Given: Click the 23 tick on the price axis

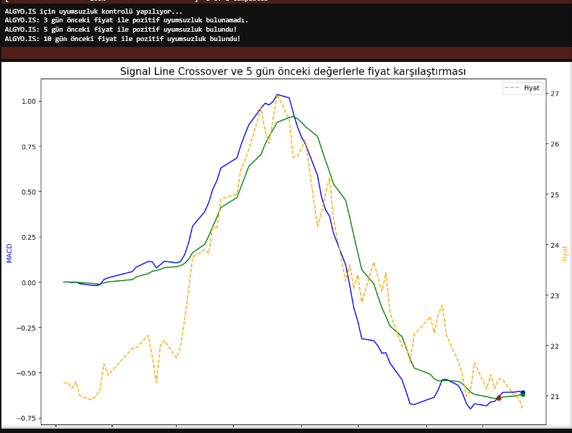Looking at the screenshot, I should click(x=555, y=295).
